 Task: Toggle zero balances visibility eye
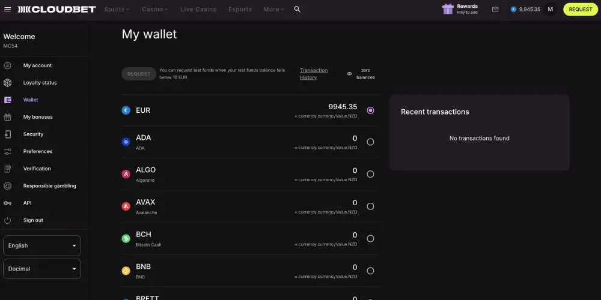pyautogui.click(x=350, y=74)
